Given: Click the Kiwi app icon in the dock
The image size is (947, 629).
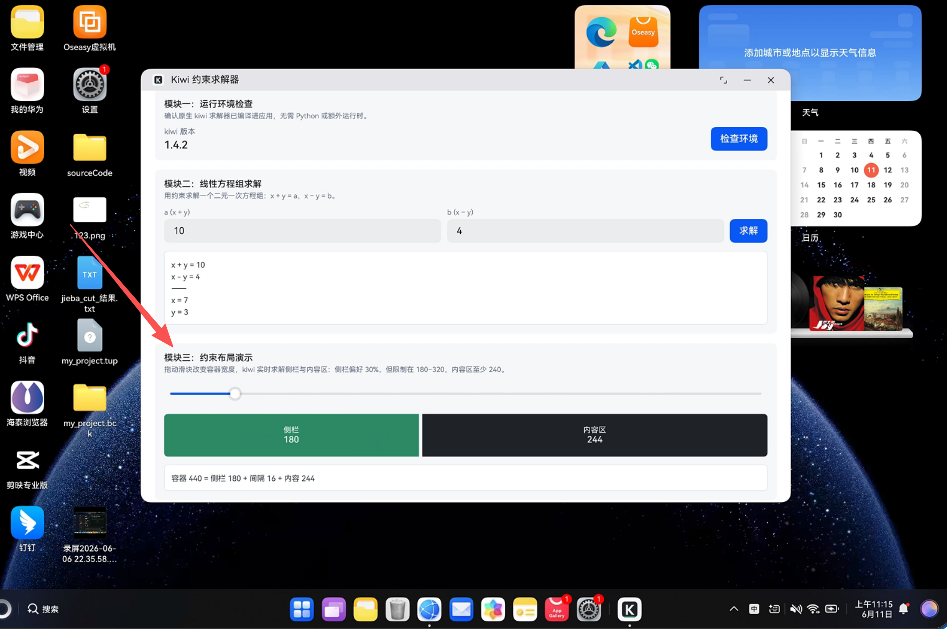Looking at the screenshot, I should pos(629,609).
